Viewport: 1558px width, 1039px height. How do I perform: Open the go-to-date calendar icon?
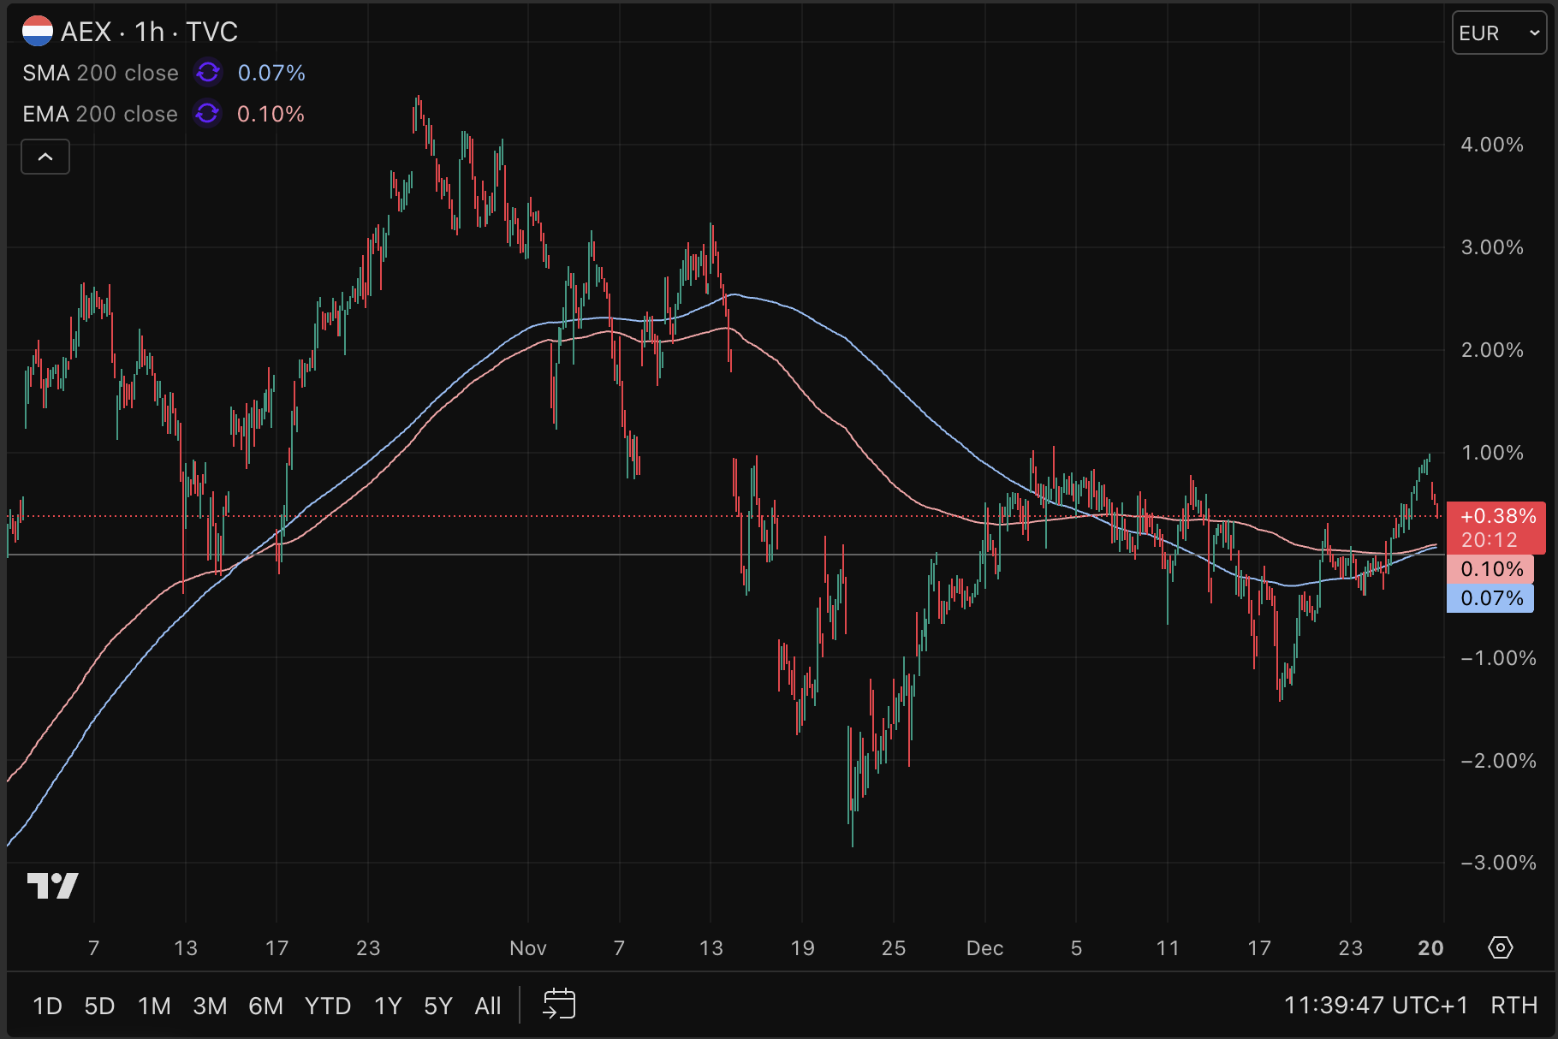[x=559, y=1005]
